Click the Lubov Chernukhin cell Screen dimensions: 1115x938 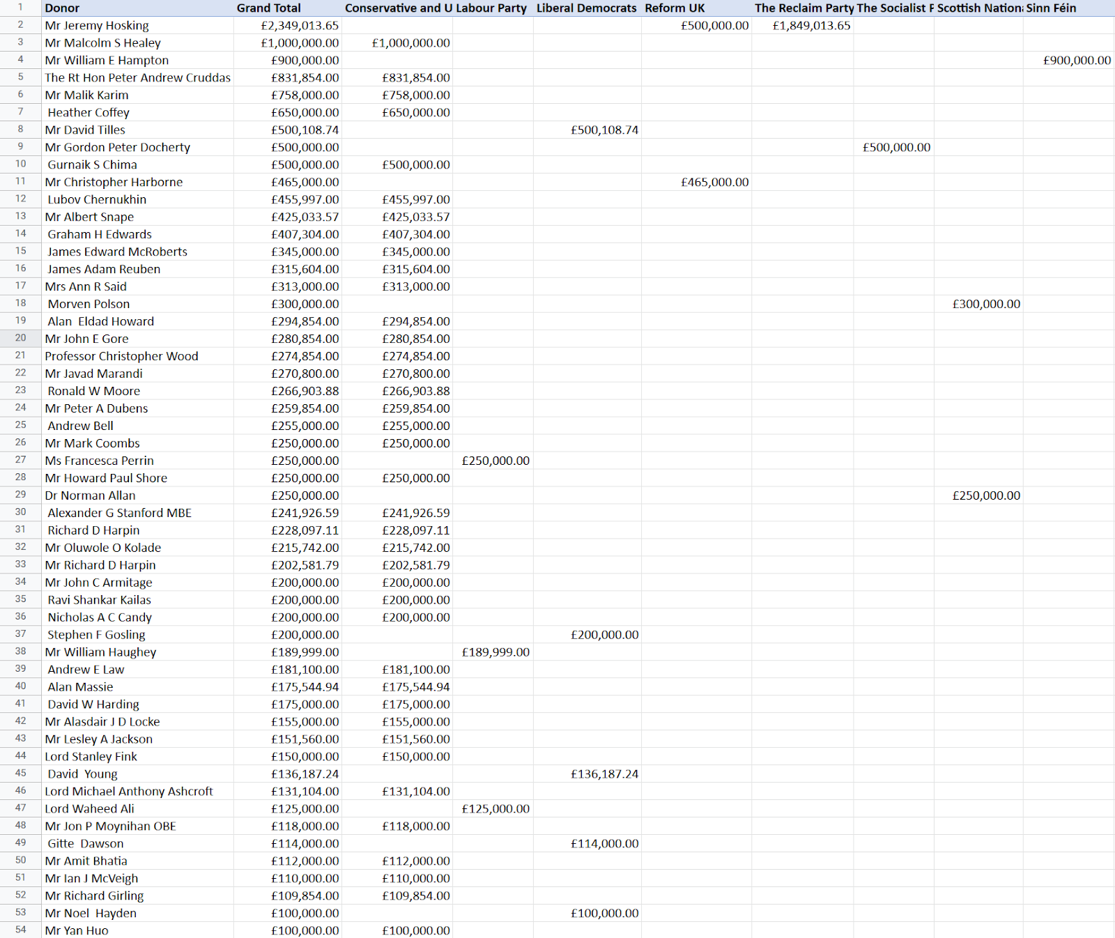137,200
